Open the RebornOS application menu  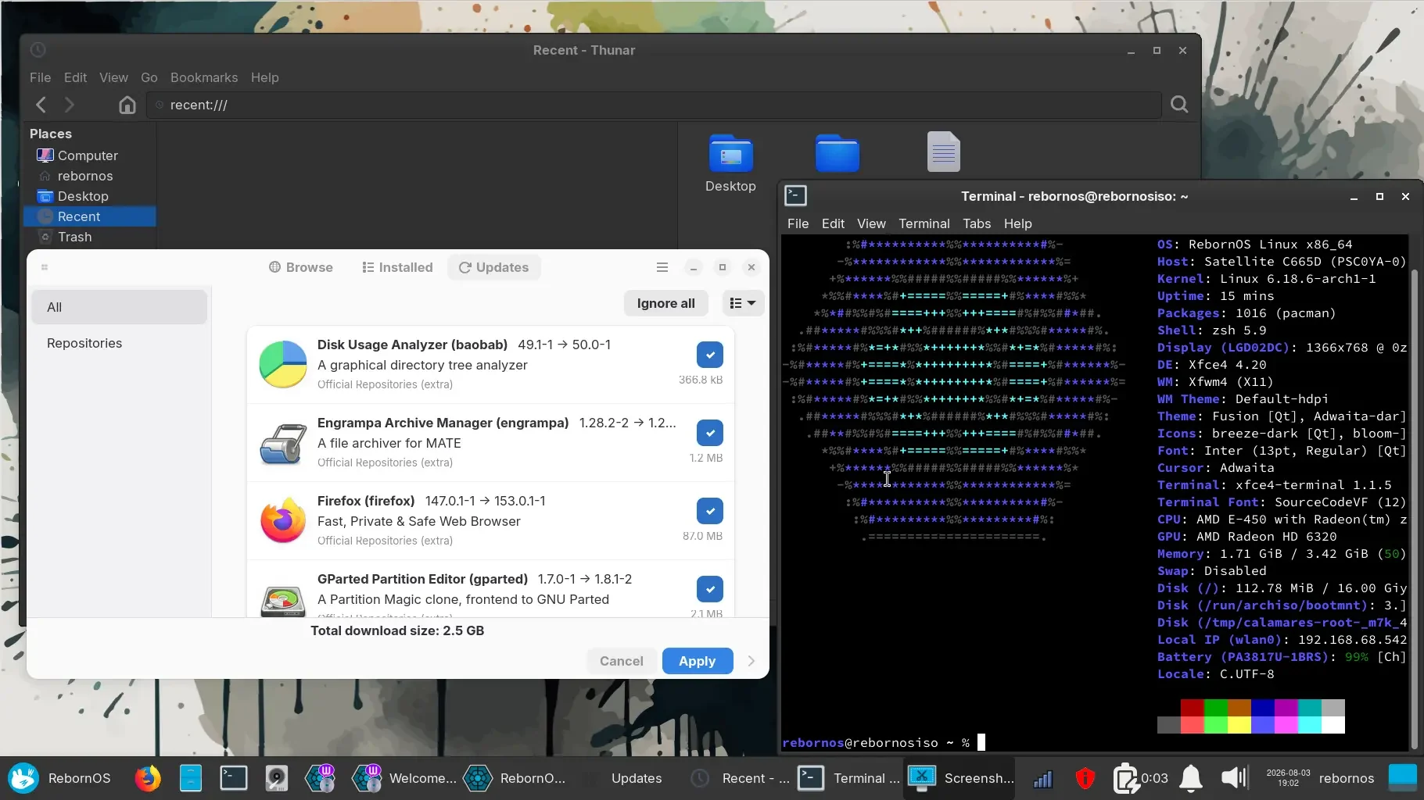pos(59,778)
